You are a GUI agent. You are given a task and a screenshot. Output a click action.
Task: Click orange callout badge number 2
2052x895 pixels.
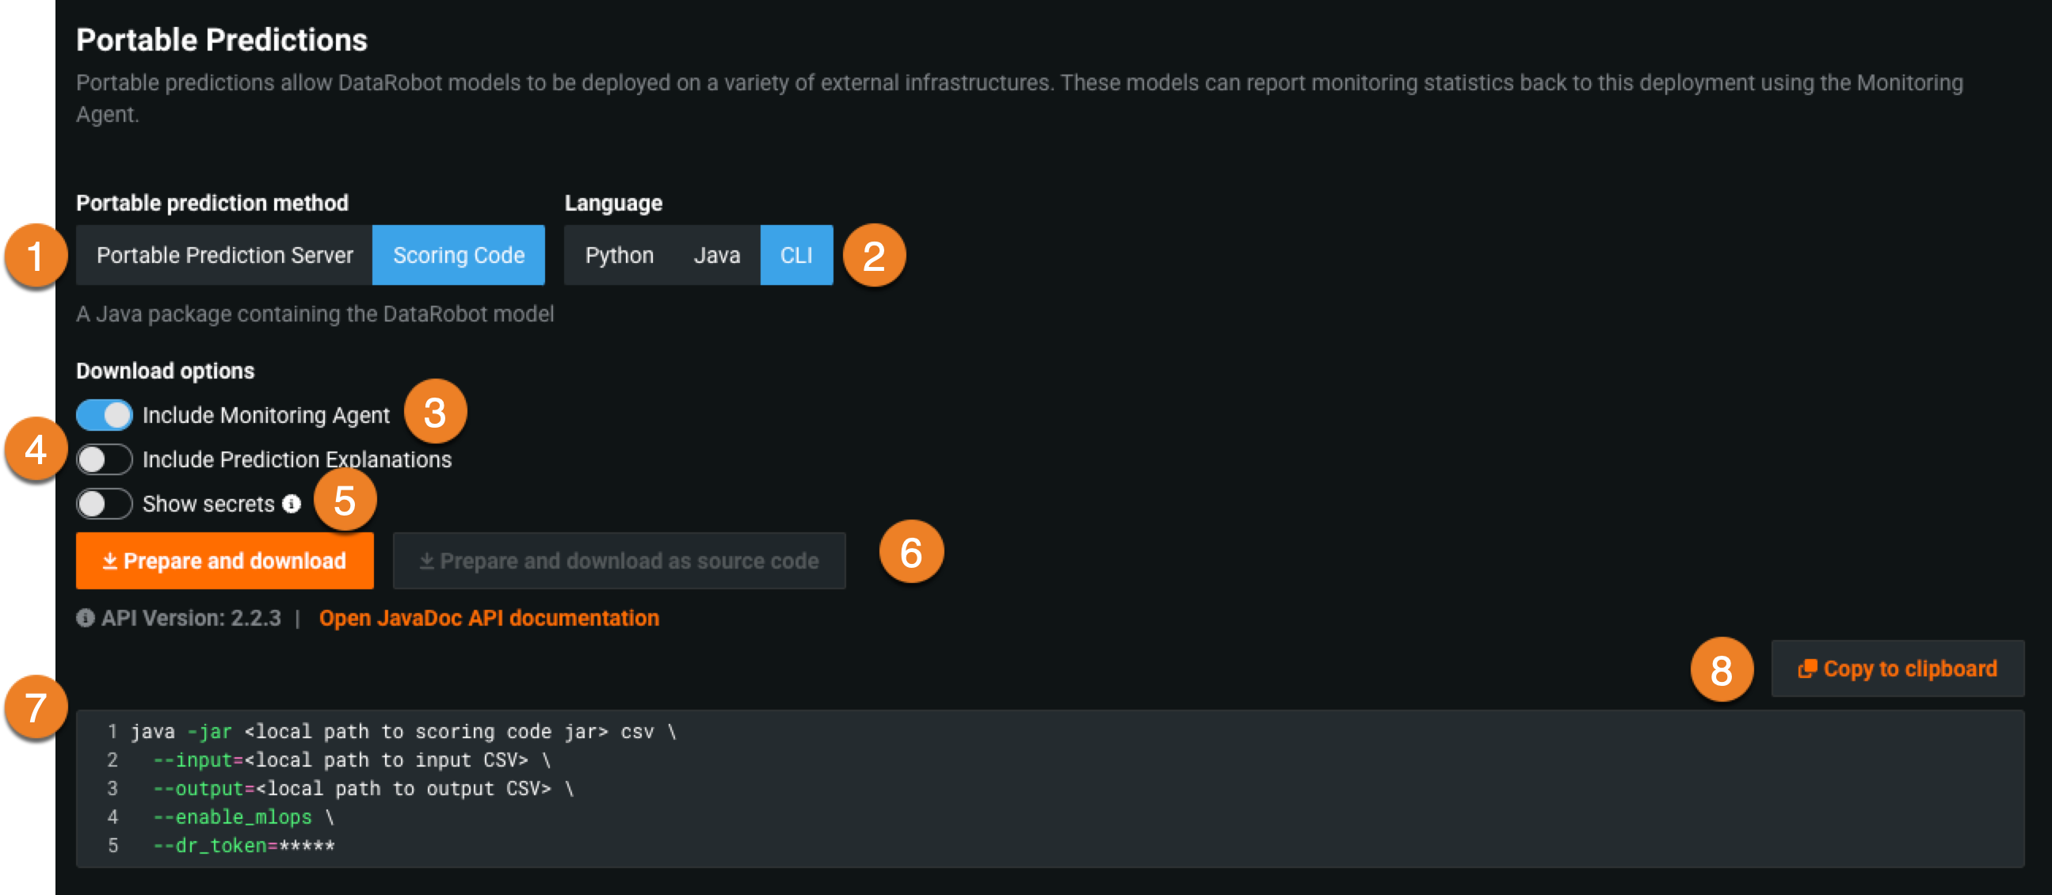[874, 256]
